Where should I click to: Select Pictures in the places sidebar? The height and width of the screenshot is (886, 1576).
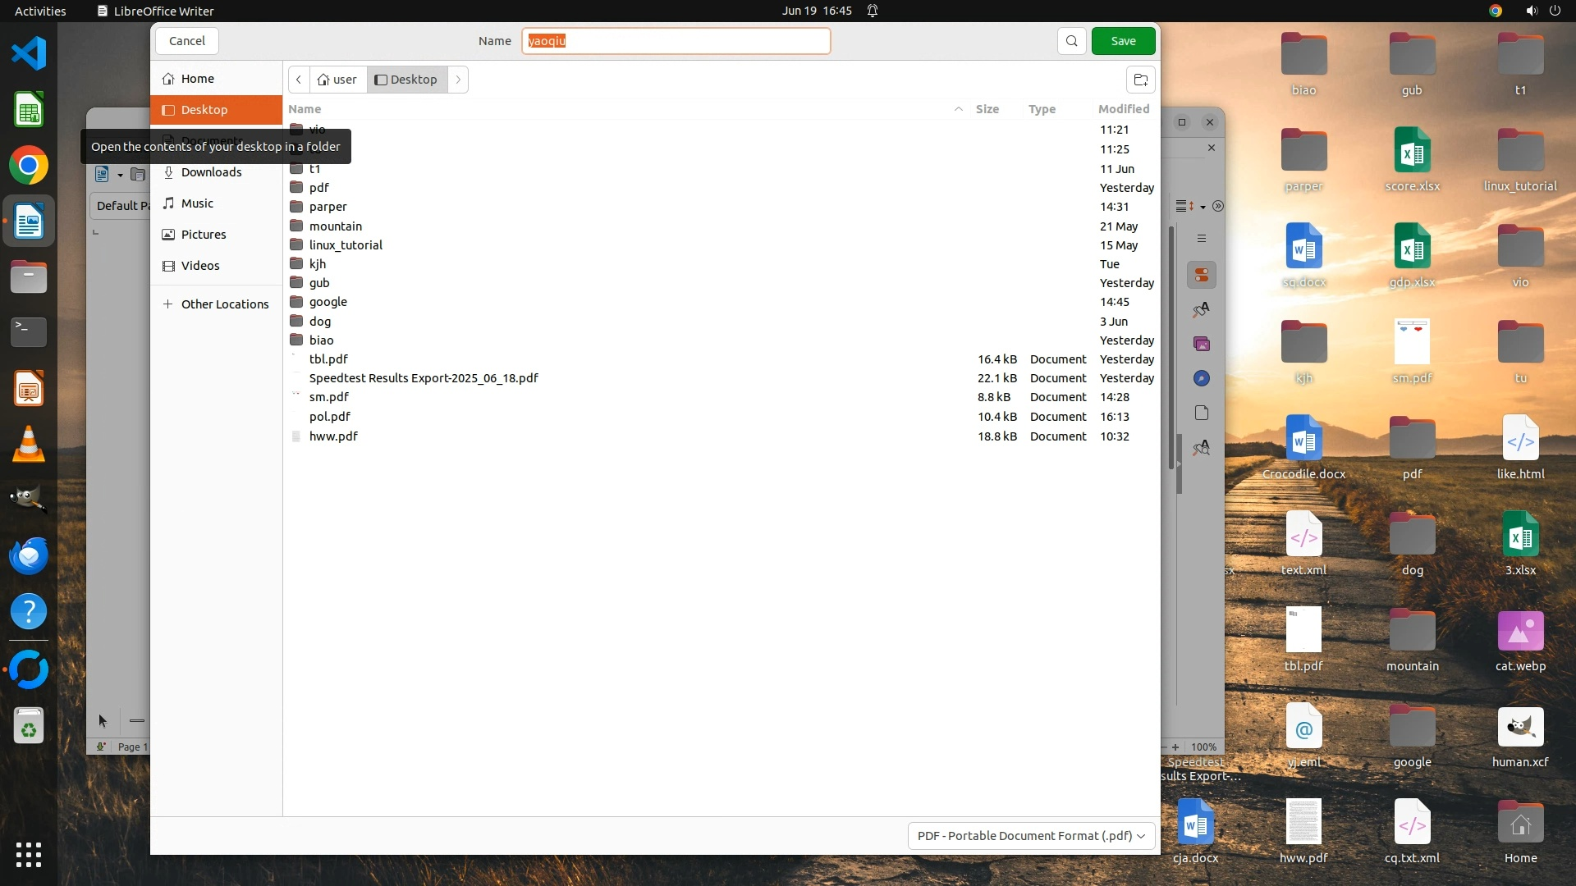pos(203,235)
